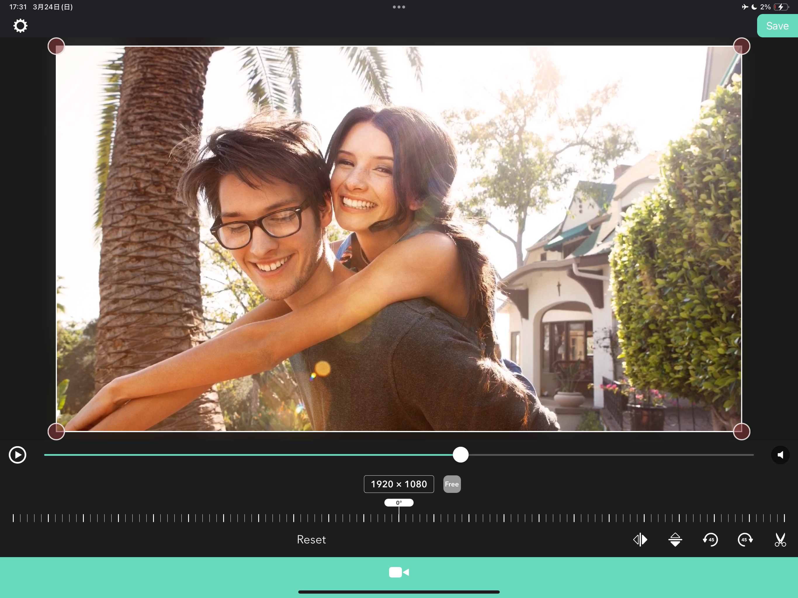Toggle the Free aspect ratio button
Image resolution: width=798 pixels, height=598 pixels.
[x=452, y=484]
